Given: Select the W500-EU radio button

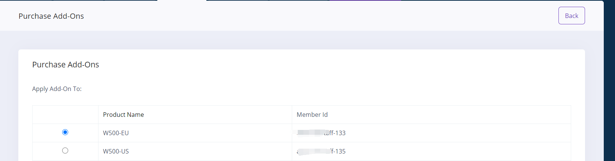Looking at the screenshot, I should pyautogui.click(x=65, y=132).
